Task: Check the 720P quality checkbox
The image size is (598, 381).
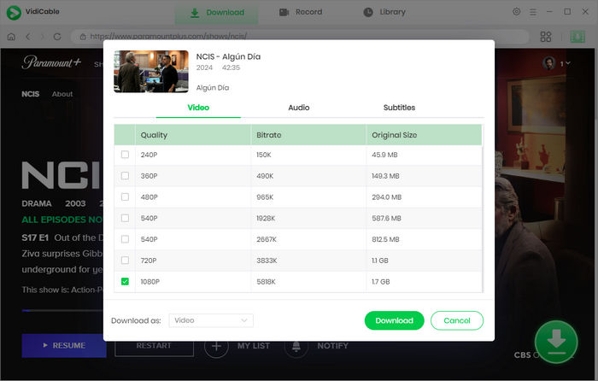Action: tap(125, 260)
